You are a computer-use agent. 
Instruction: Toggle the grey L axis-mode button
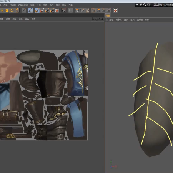(x=70, y=10)
